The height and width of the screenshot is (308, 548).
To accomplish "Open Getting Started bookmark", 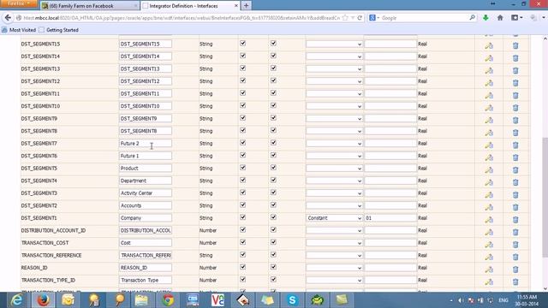I will pyautogui.click(x=59, y=30).
